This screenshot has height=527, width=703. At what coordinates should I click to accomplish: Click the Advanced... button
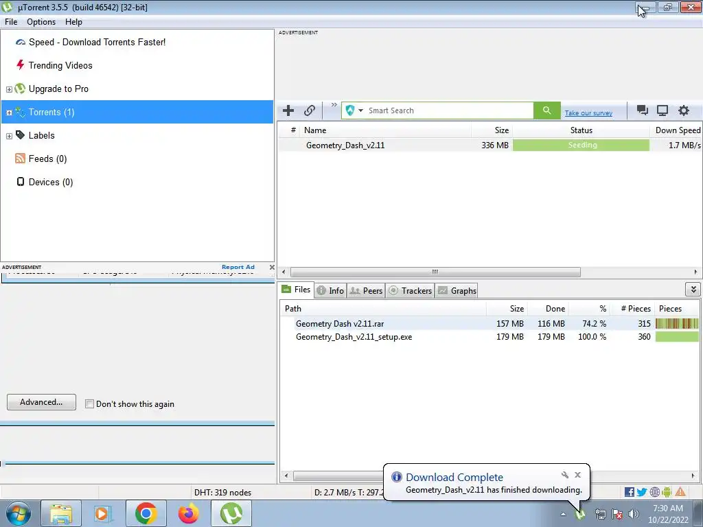point(41,402)
